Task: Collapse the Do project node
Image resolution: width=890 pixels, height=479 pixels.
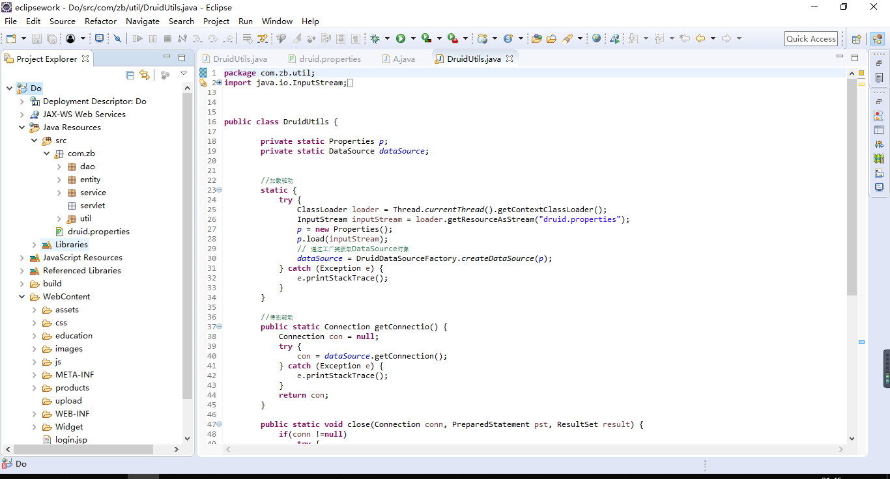Action: pyautogui.click(x=9, y=88)
